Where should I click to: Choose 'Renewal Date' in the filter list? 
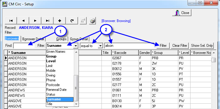pyautogui.click(x=60, y=90)
